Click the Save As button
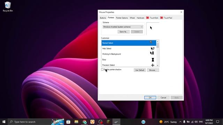 [x=123, y=32]
